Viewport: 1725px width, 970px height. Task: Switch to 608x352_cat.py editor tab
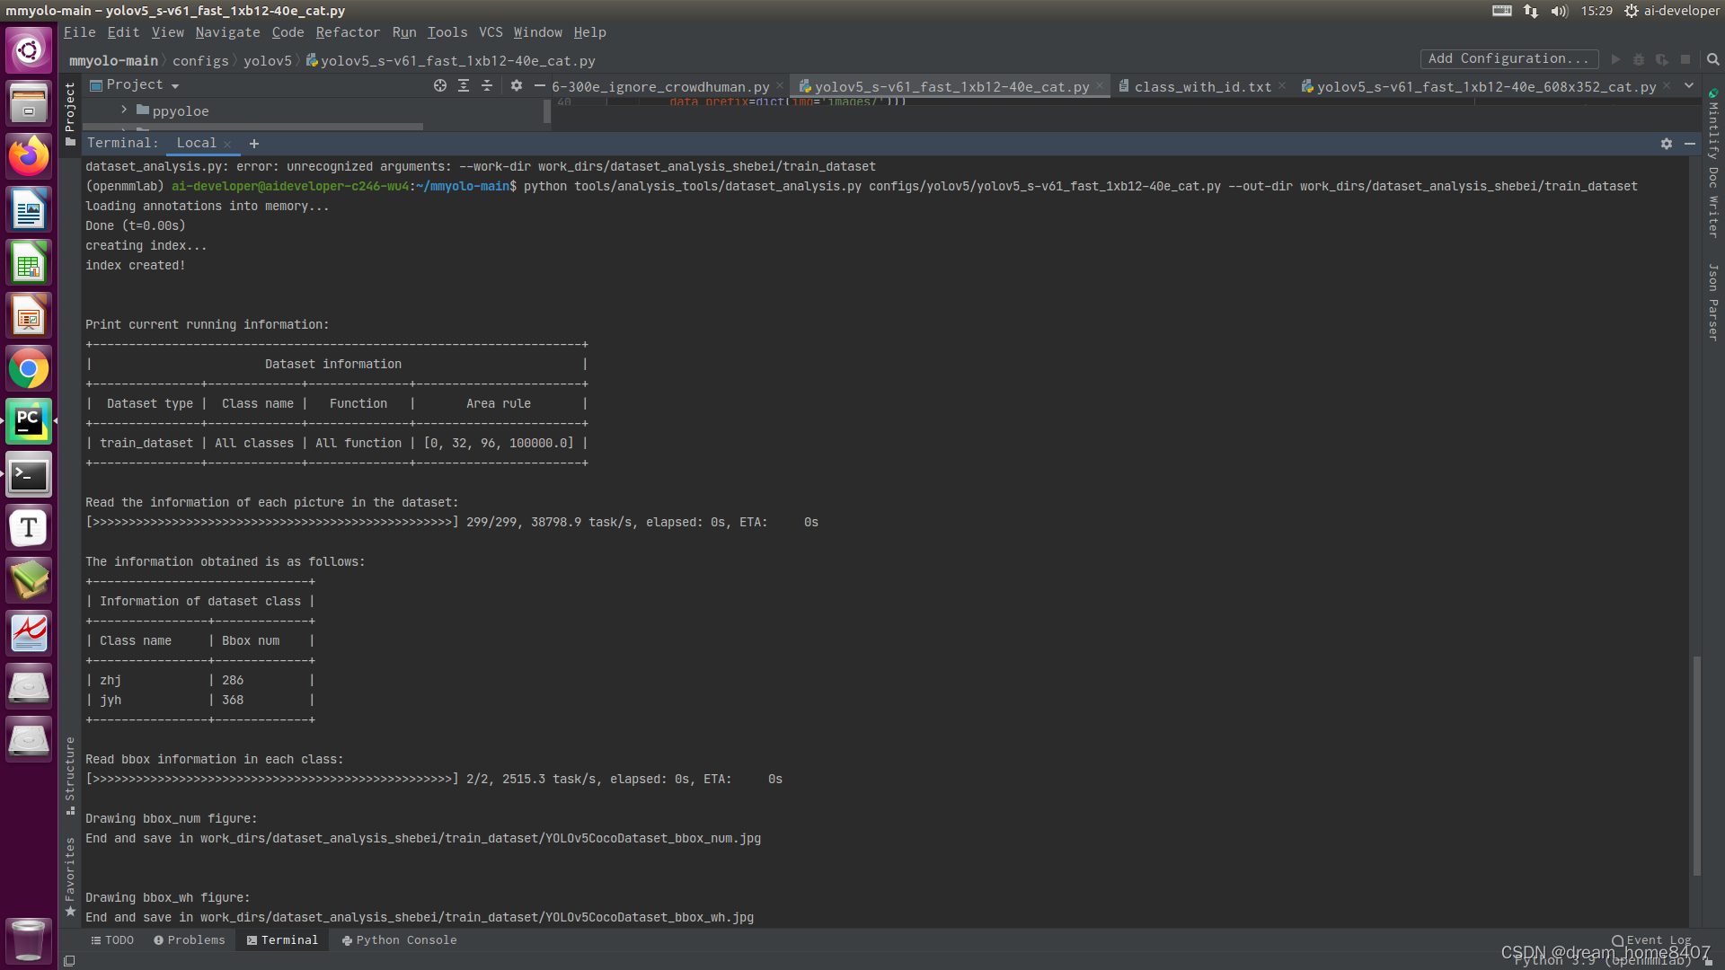(x=1486, y=86)
